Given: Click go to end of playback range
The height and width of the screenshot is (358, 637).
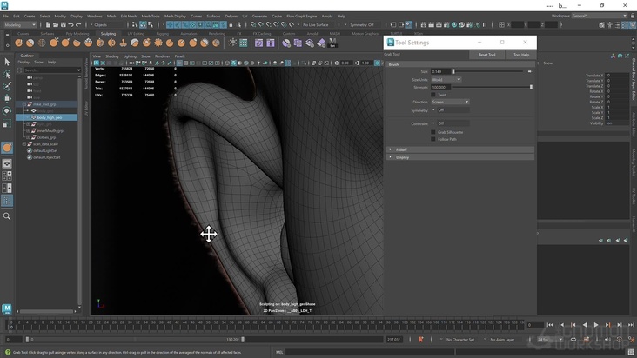Looking at the screenshot, I should [629, 325].
